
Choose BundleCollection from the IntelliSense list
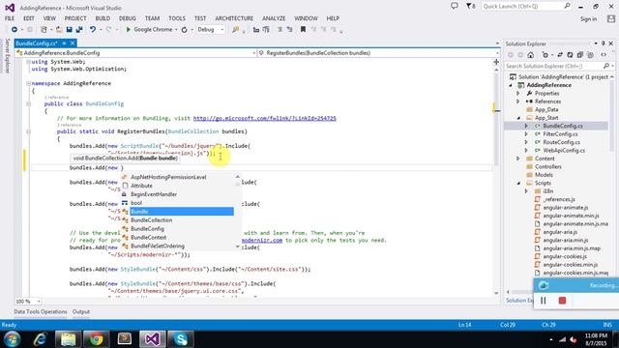click(151, 220)
